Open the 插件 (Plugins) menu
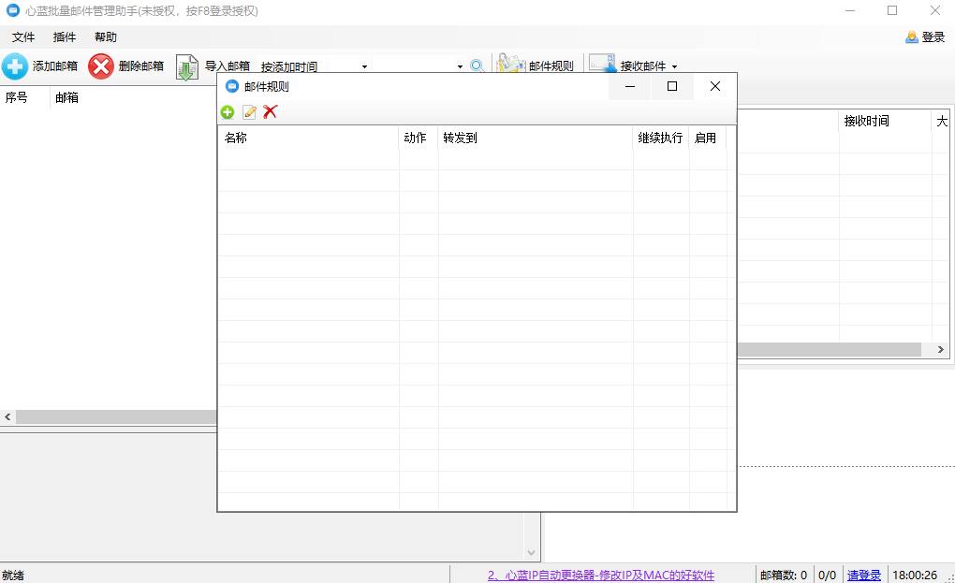 pyautogui.click(x=63, y=36)
